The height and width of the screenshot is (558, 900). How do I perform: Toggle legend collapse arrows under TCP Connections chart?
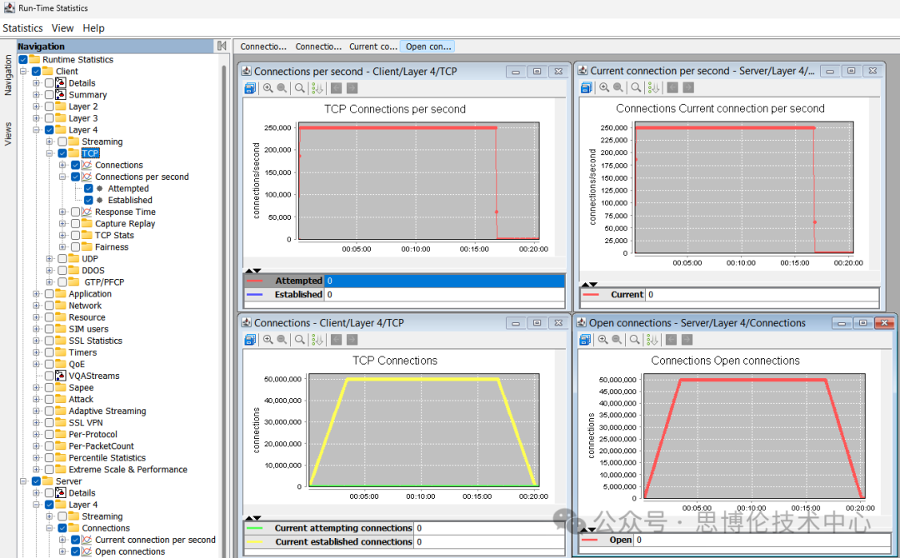pyautogui.click(x=253, y=518)
